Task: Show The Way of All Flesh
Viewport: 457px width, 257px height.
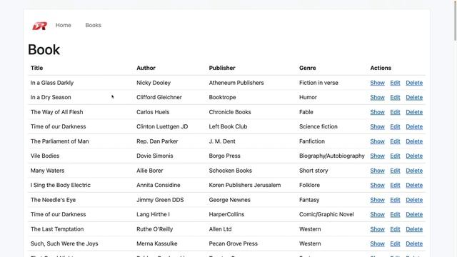Action: point(378,112)
